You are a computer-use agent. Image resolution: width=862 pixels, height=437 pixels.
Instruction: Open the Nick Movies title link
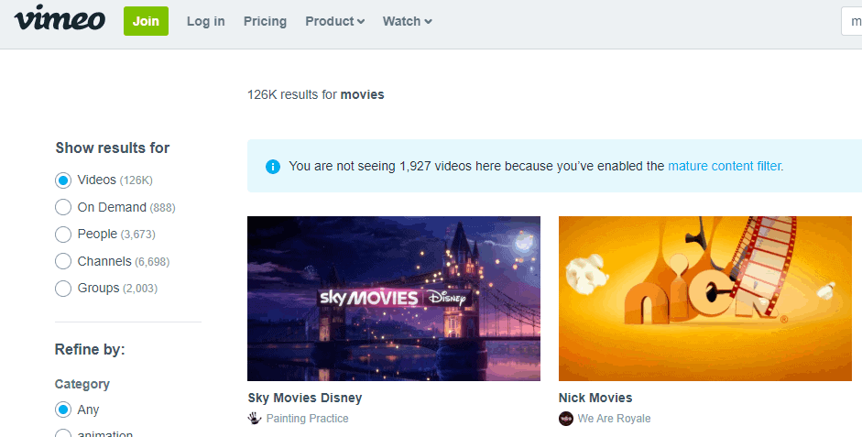pos(595,398)
